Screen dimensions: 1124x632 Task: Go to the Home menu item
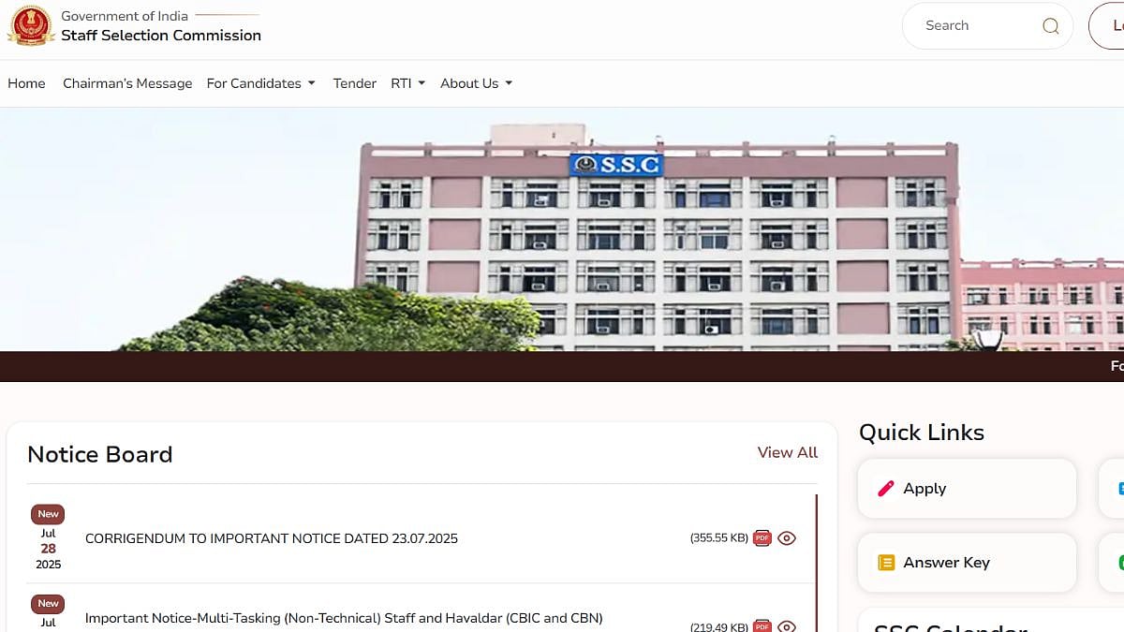pyautogui.click(x=26, y=83)
